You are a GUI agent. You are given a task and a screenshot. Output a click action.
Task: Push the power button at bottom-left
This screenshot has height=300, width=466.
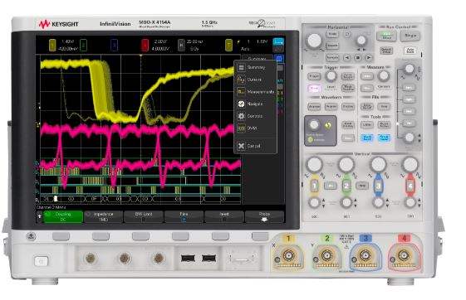pyautogui.click(x=42, y=261)
